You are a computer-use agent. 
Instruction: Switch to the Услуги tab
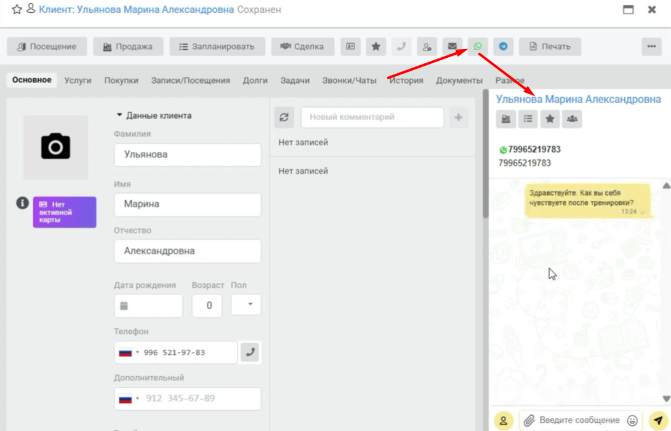[x=78, y=81]
